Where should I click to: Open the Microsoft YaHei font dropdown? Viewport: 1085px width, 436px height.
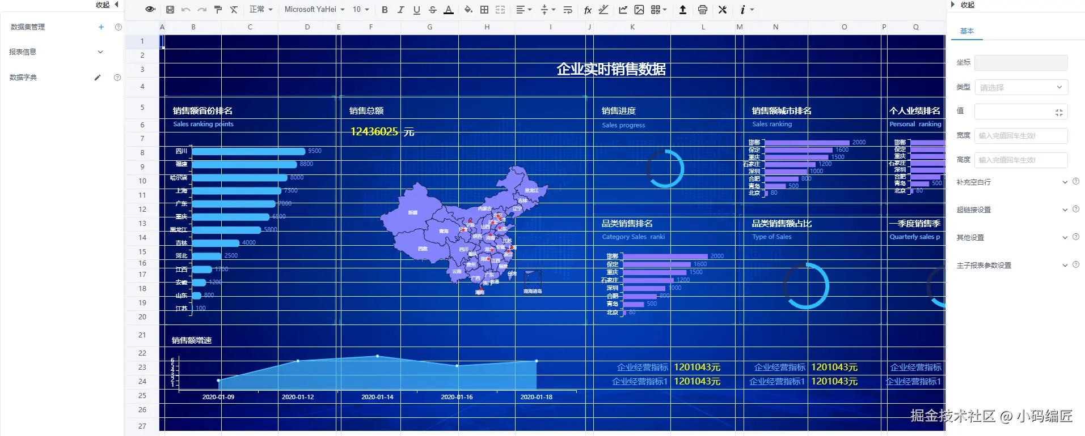[315, 10]
